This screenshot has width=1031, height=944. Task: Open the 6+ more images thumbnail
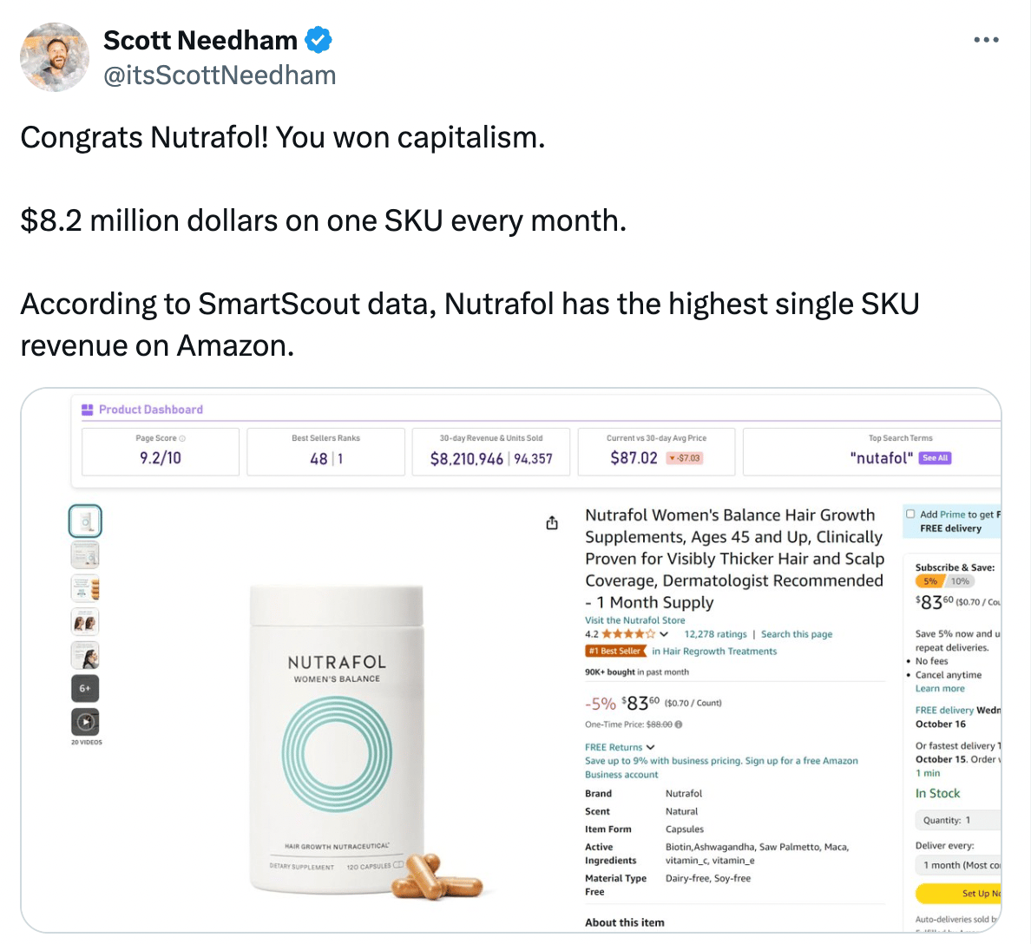(x=85, y=688)
